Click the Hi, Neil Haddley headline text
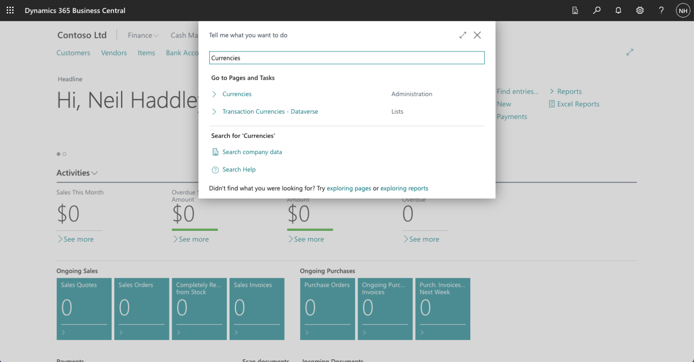 pyautogui.click(x=127, y=100)
